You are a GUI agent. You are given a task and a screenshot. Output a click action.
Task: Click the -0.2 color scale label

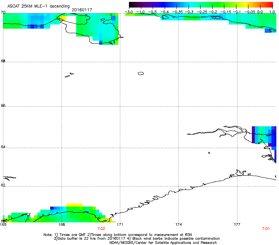coord(213,12)
